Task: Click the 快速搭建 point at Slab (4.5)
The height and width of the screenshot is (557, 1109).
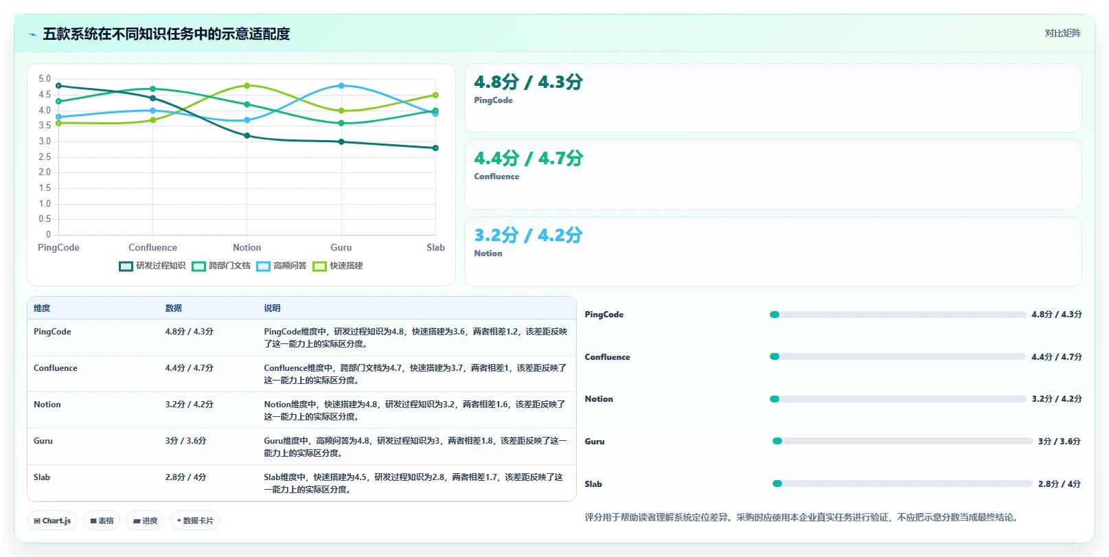Action: [435, 95]
